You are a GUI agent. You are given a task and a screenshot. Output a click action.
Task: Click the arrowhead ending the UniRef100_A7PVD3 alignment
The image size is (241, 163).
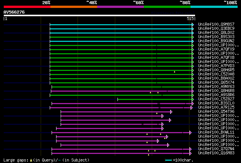tap(193, 66)
